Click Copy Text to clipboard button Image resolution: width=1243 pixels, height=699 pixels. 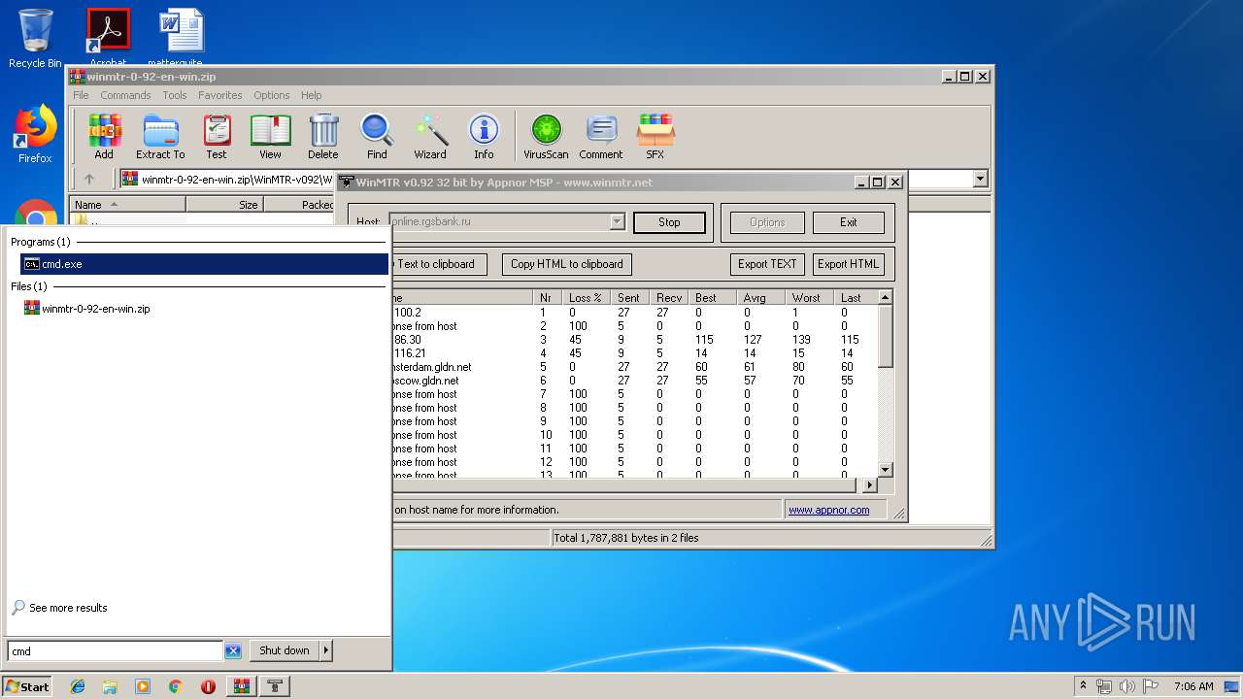coord(438,264)
